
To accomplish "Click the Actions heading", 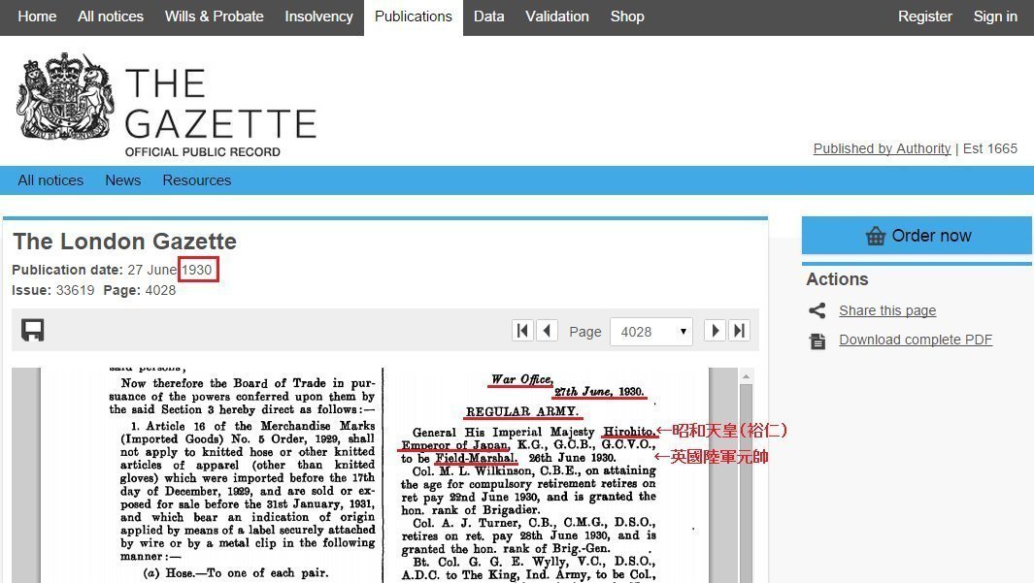I will 837,279.
